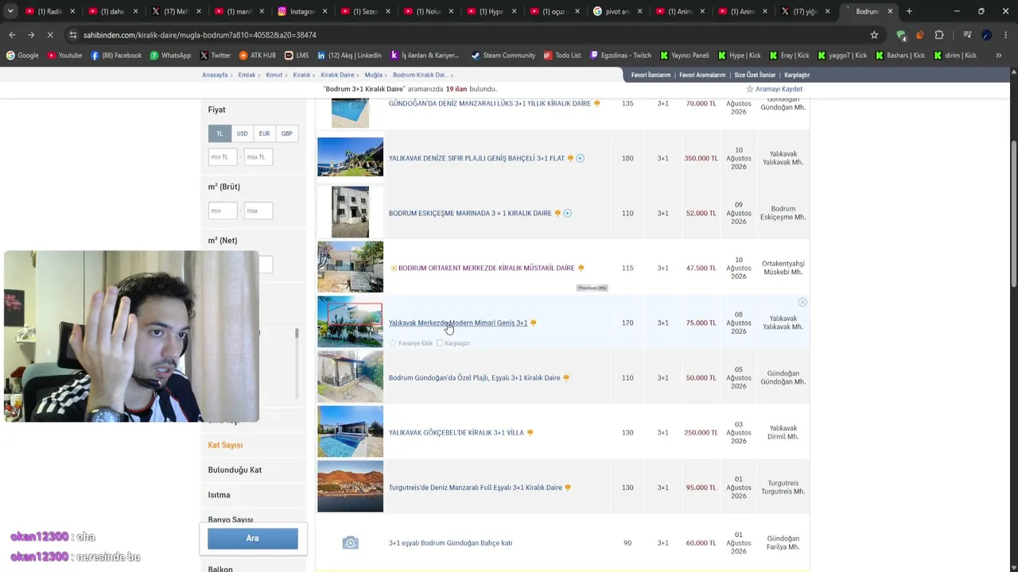The width and height of the screenshot is (1018, 572).
Task: Open the WhatsApp bookmark
Action: pos(170,56)
